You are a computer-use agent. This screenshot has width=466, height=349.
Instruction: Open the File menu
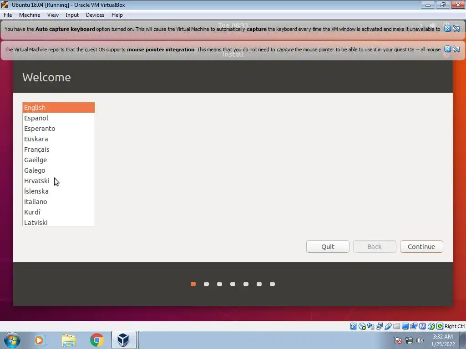click(x=8, y=15)
